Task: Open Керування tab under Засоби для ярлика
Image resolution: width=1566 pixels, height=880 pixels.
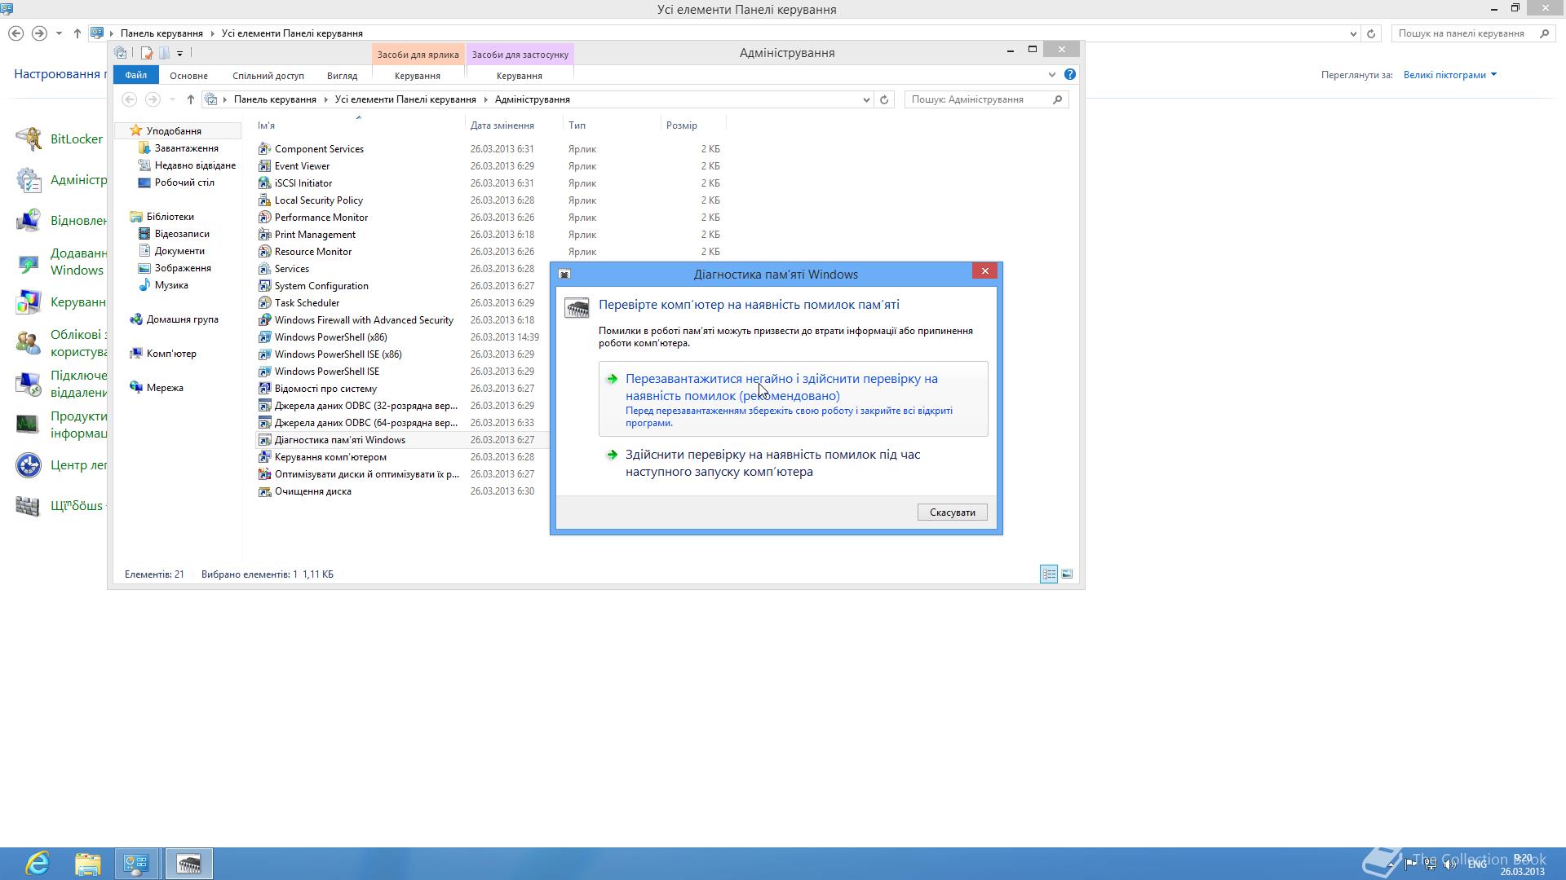Action: [x=418, y=76]
